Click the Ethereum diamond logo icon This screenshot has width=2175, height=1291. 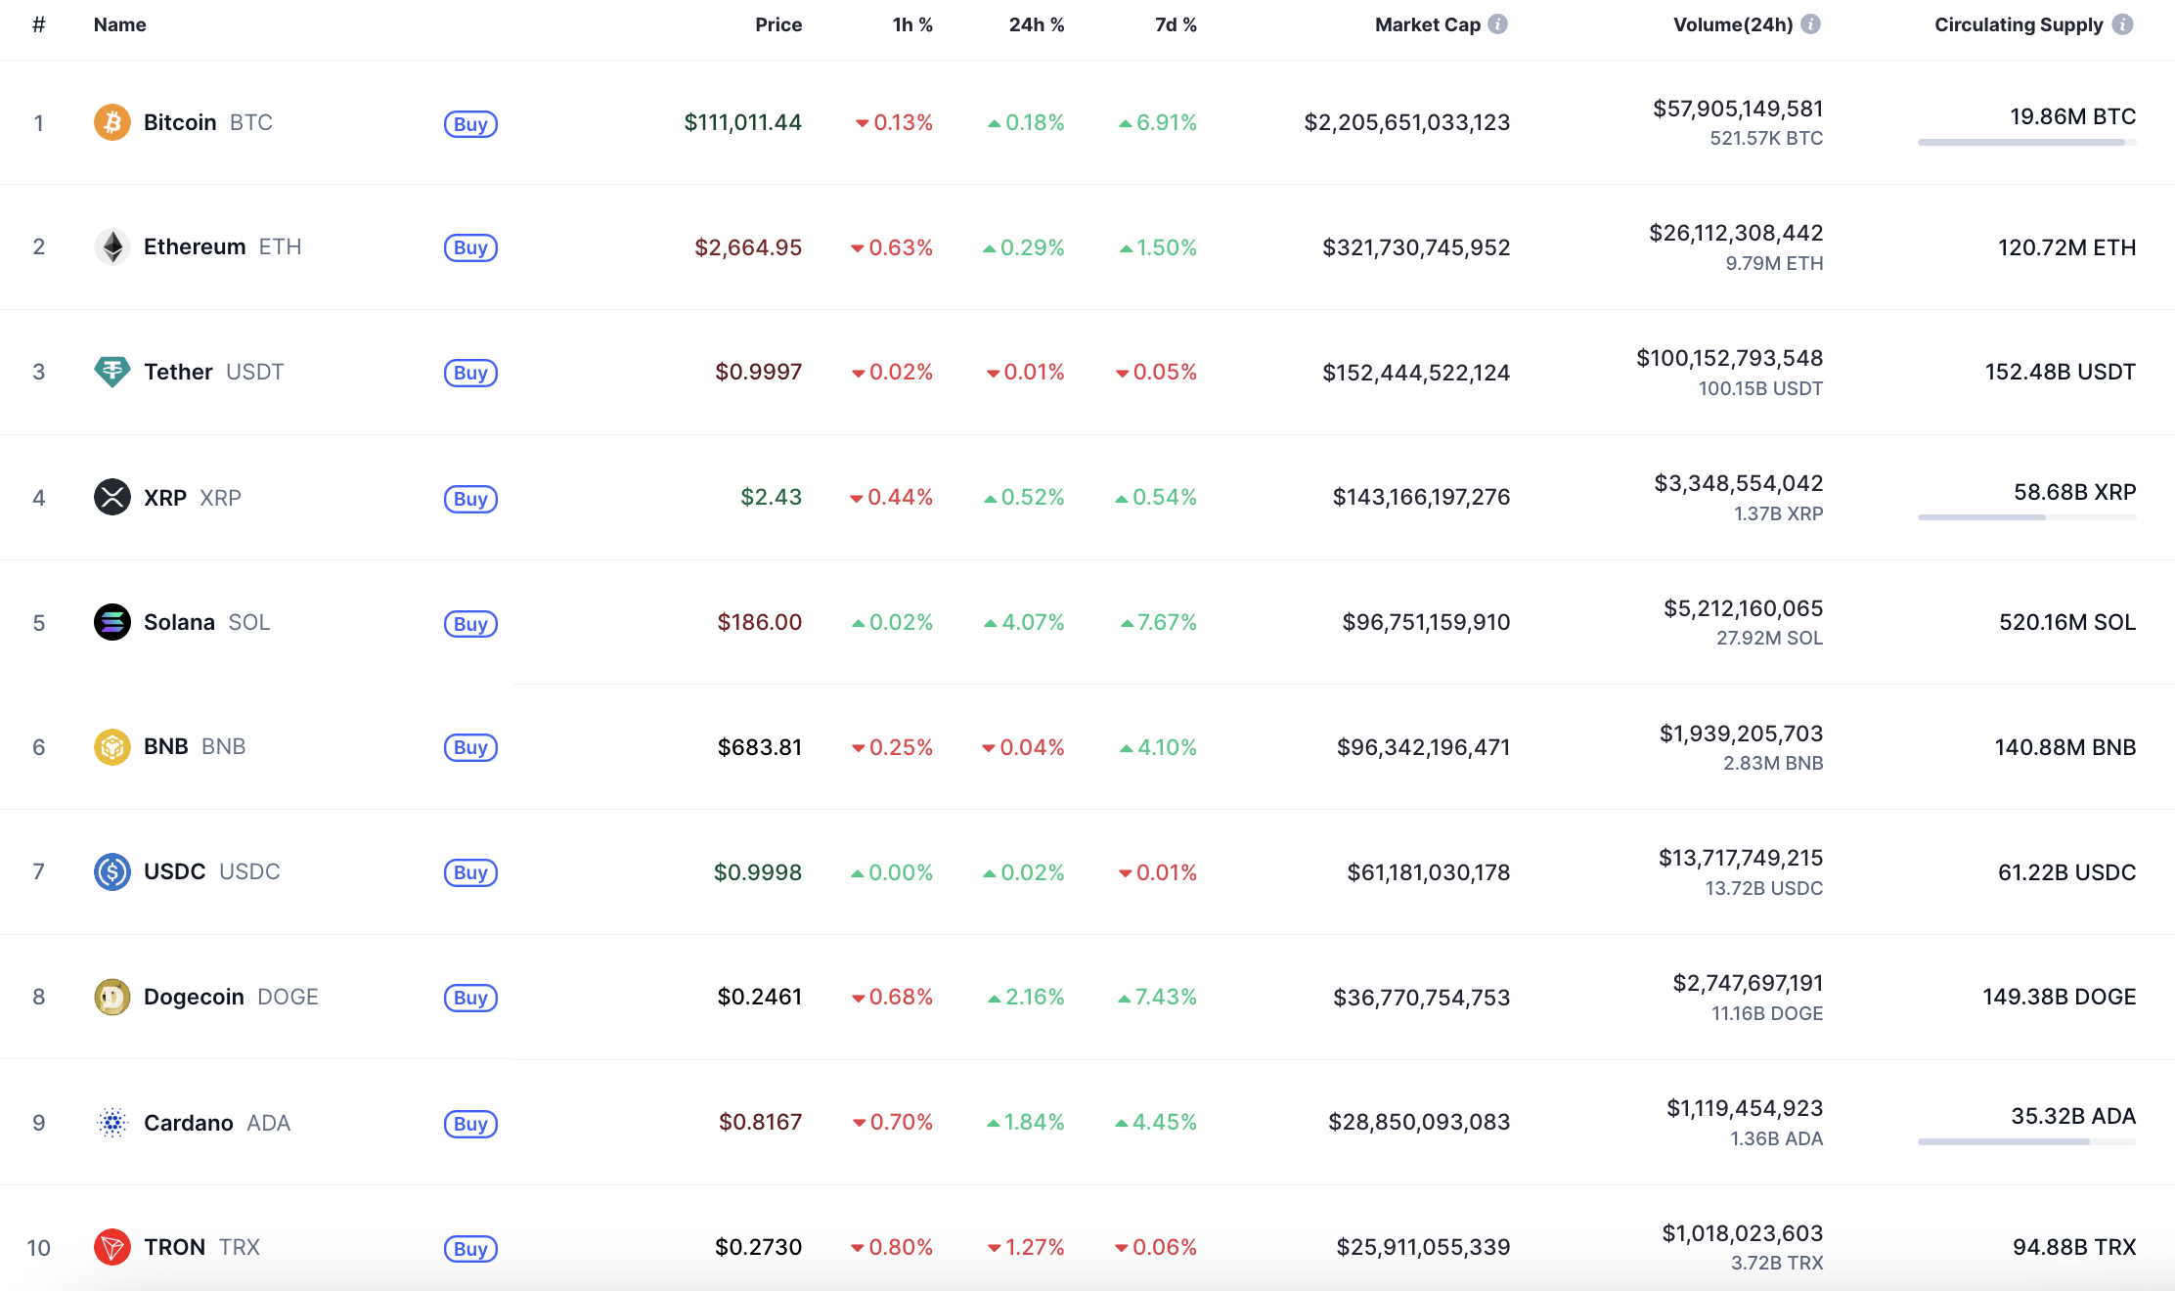pos(112,246)
